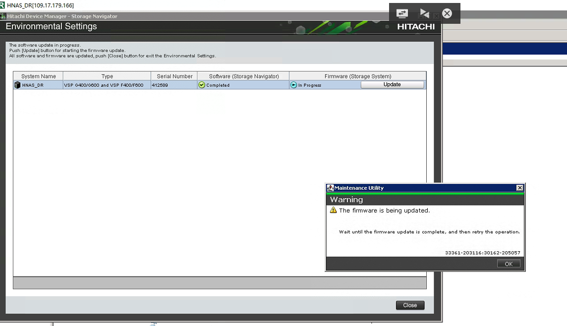The height and width of the screenshot is (326, 567).
Task: Click the HITACHI logo
Action: [x=416, y=27]
